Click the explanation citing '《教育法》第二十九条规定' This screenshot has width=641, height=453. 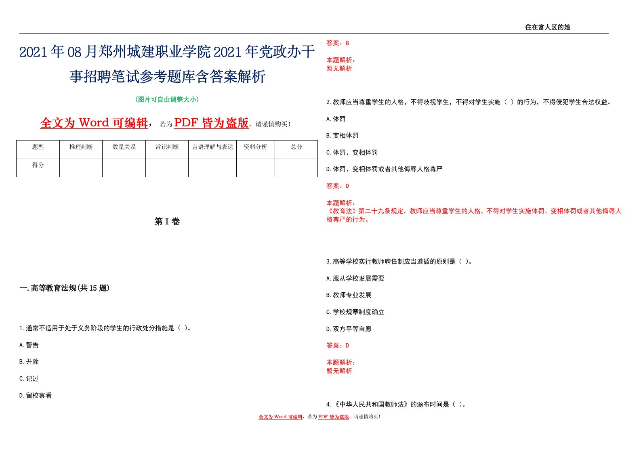tap(474, 215)
